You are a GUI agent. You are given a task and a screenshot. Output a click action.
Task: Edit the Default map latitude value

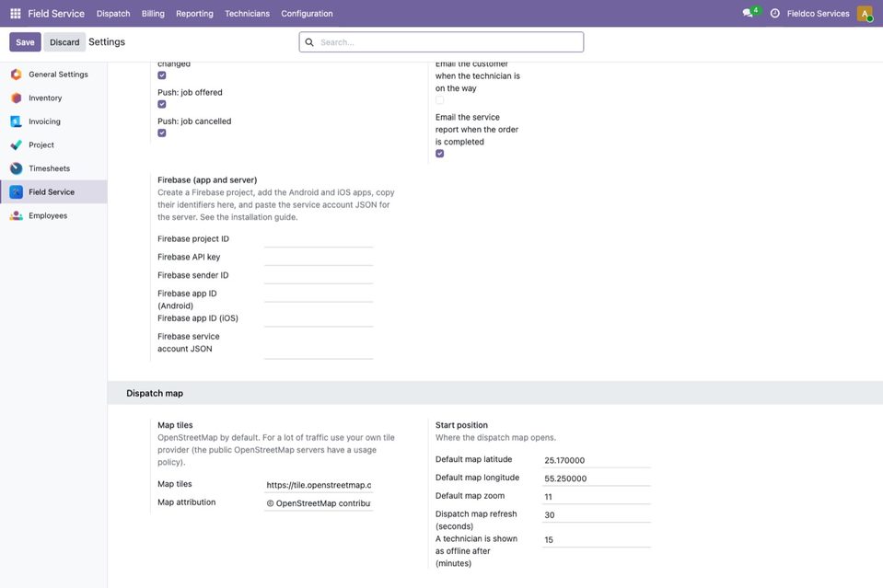pos(597,460)
